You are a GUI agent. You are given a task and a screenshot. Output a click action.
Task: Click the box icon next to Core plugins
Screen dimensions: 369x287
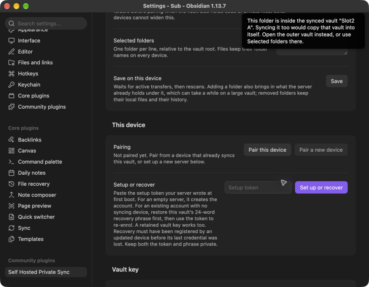click(x=11, y=96)
